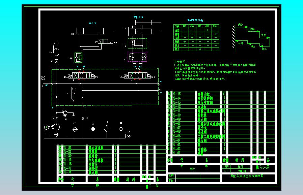The width and height of the screenshot is (303, 195).
Task: Click the pressure gauge symbol labeled 7
Action: 43,78
